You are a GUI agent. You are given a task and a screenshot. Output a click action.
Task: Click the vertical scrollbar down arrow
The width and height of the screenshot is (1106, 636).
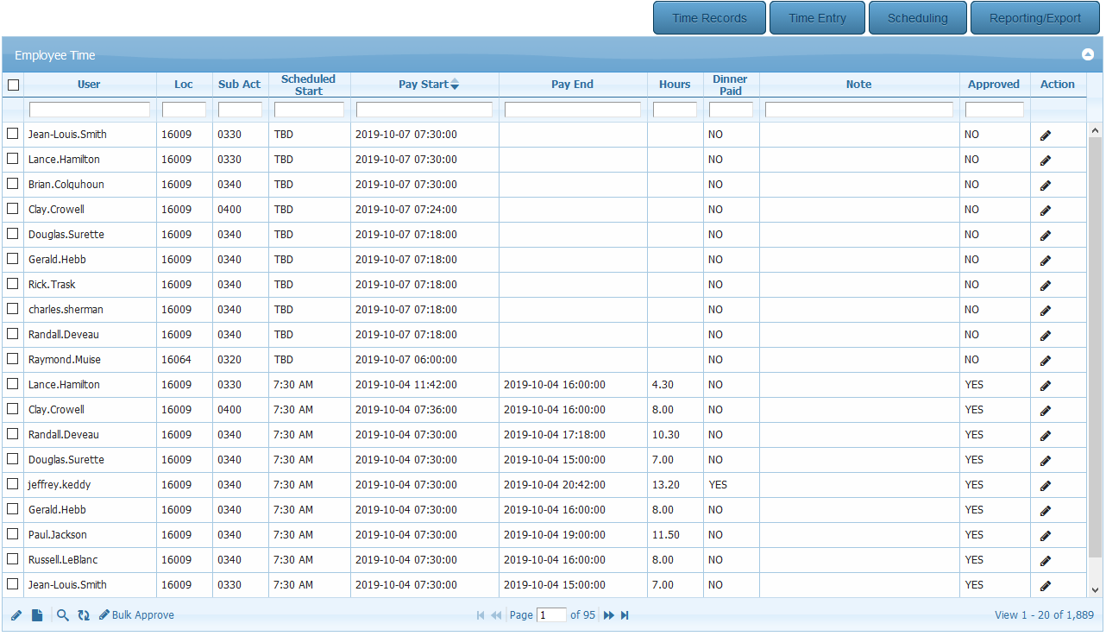pos(1095,590)
